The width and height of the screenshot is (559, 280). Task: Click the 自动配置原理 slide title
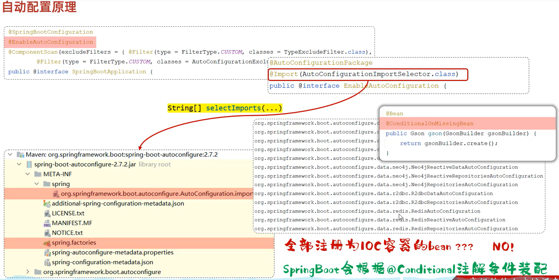coord(39,7)
